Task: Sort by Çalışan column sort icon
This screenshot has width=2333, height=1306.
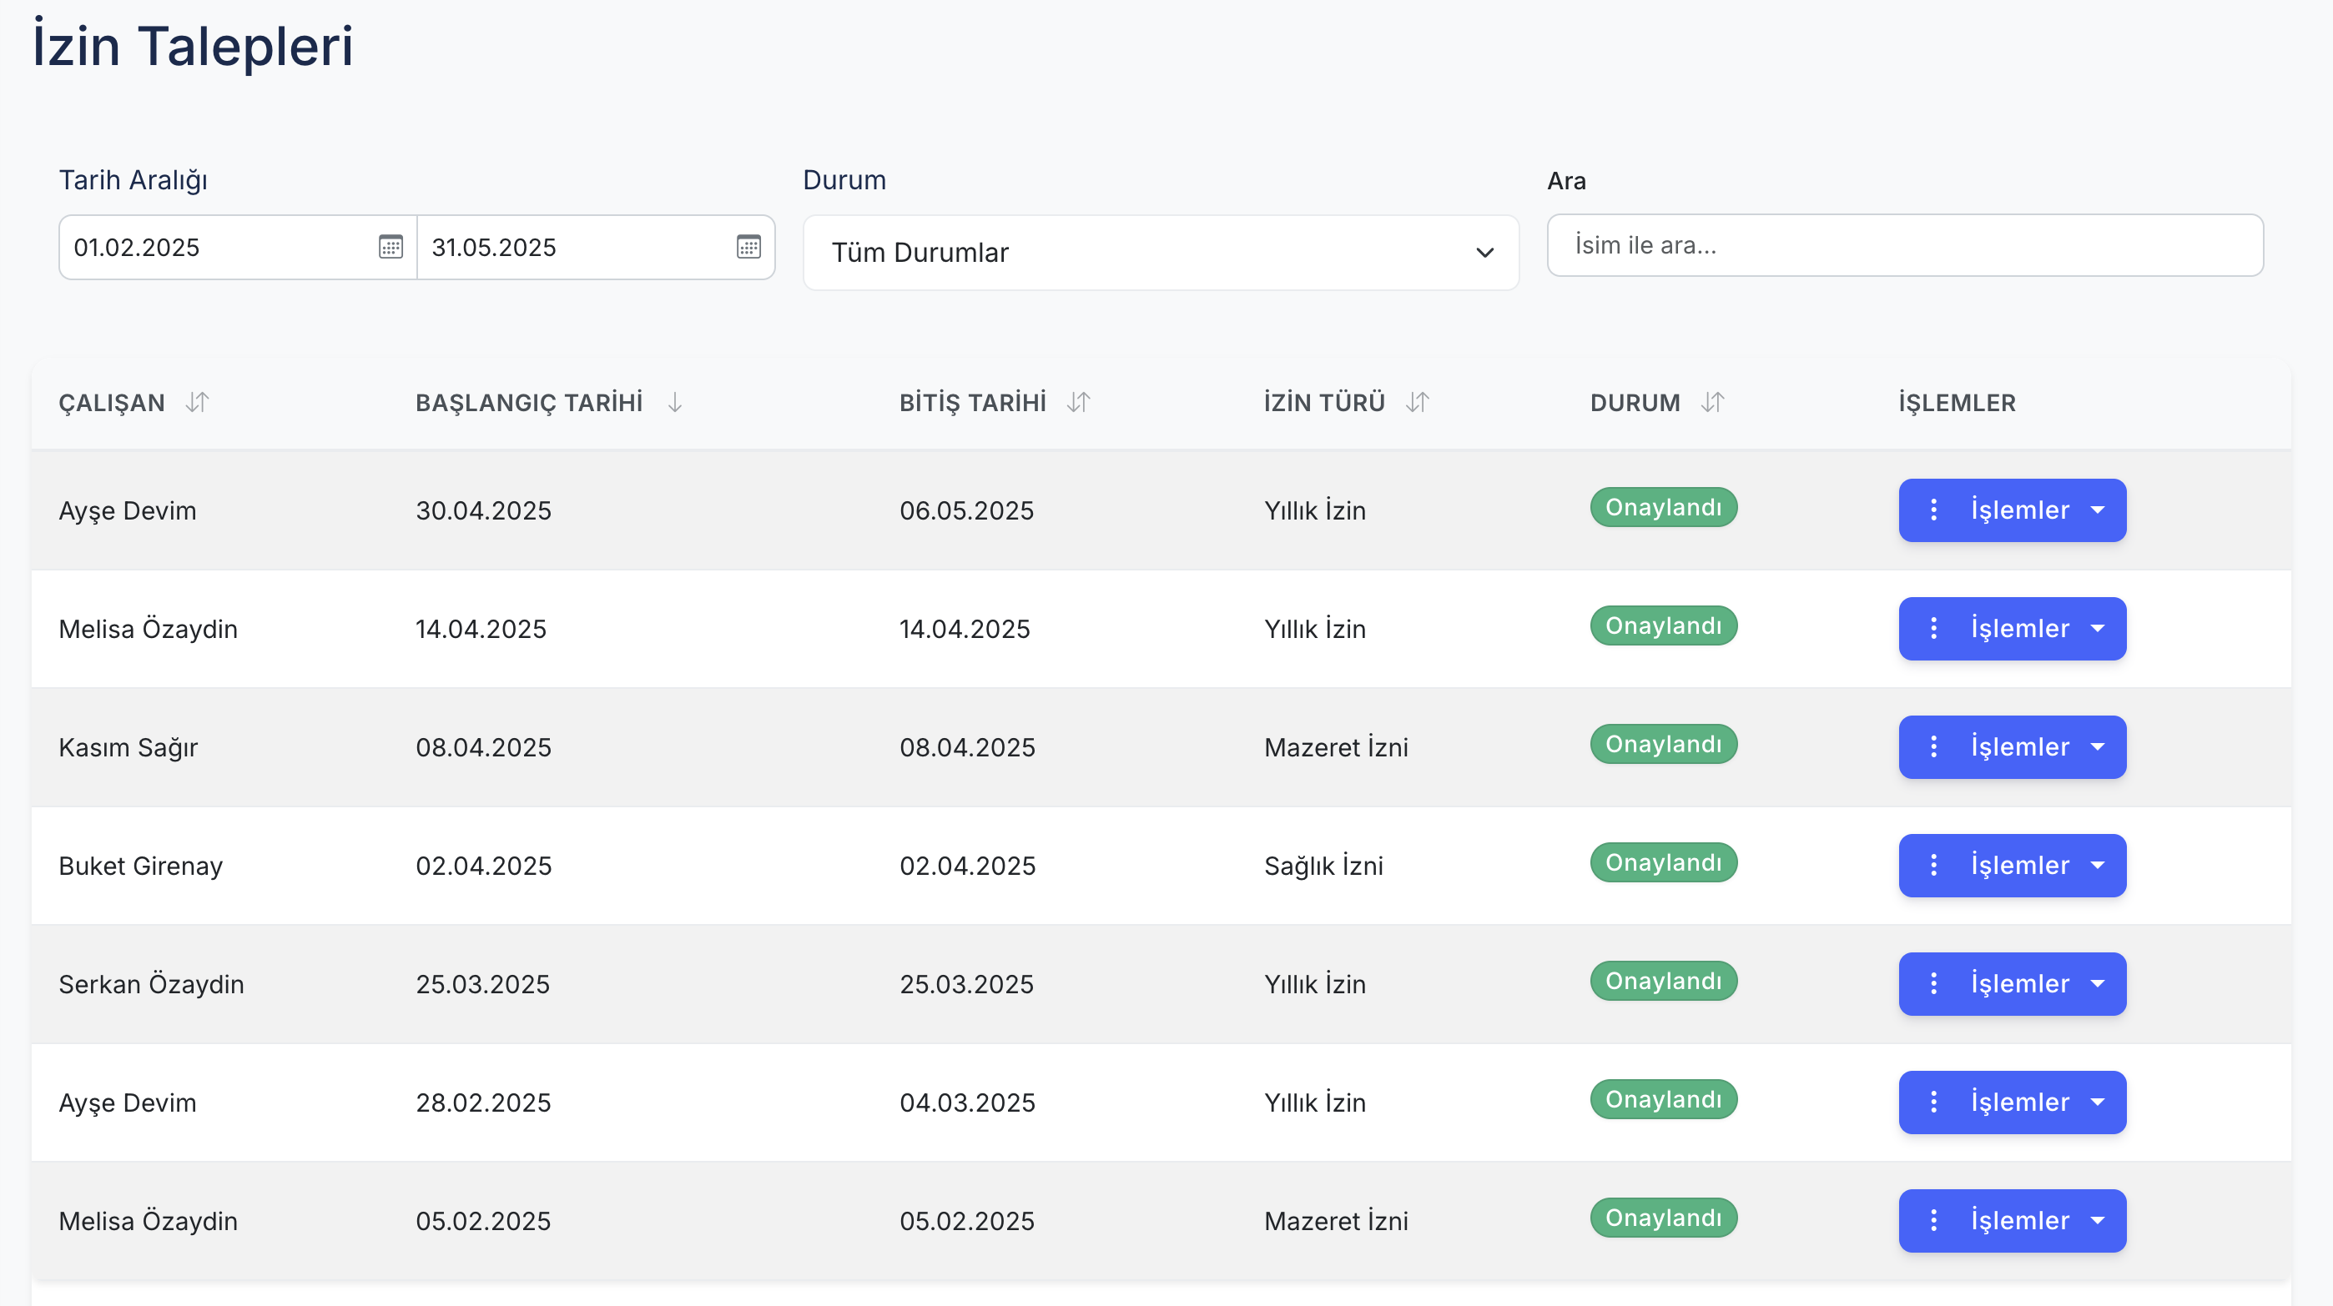Action: coord(198,402)
